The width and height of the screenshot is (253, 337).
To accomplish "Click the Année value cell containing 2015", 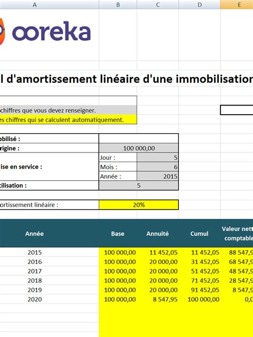I will point(157,176).
